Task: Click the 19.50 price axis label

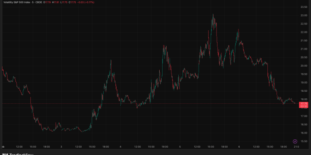Action: (304, 74)
